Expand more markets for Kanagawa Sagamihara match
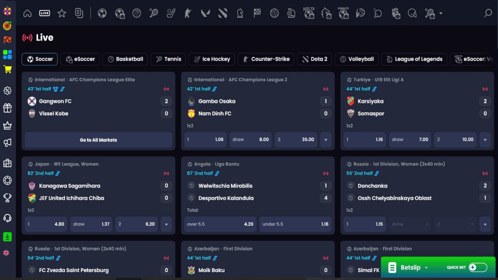 [166, 224]
